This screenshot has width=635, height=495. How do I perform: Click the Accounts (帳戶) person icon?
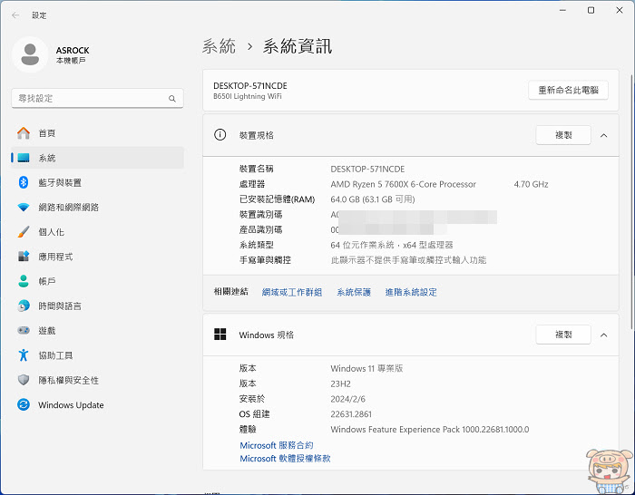coord(24,281)
